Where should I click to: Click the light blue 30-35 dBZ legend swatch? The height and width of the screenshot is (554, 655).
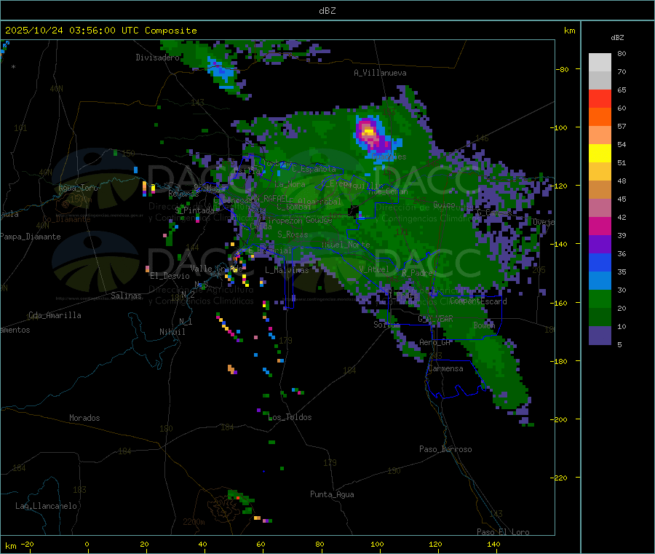point(600,281)
